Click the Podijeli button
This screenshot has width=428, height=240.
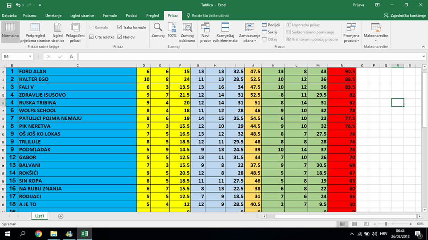pos(272,25)
